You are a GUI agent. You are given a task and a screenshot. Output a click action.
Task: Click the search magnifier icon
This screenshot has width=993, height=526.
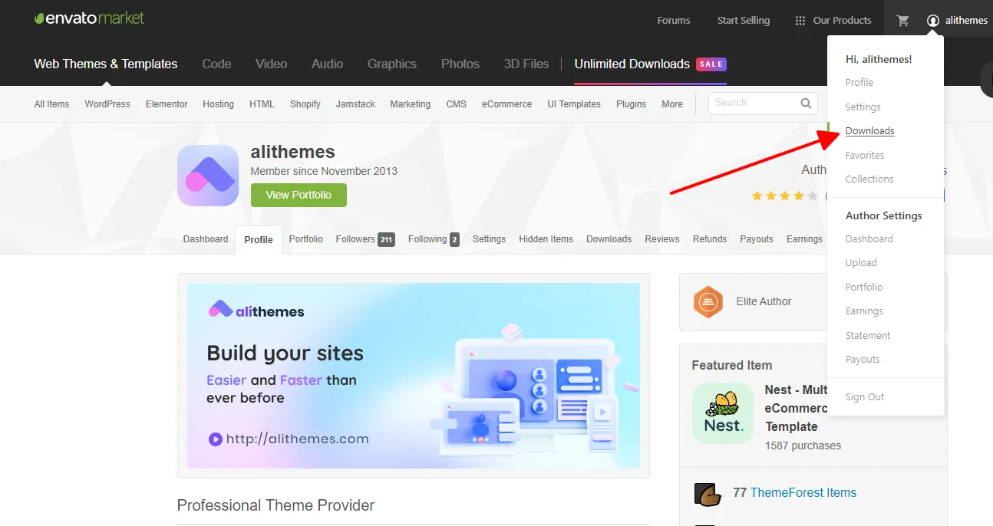[x=806, y=103]
